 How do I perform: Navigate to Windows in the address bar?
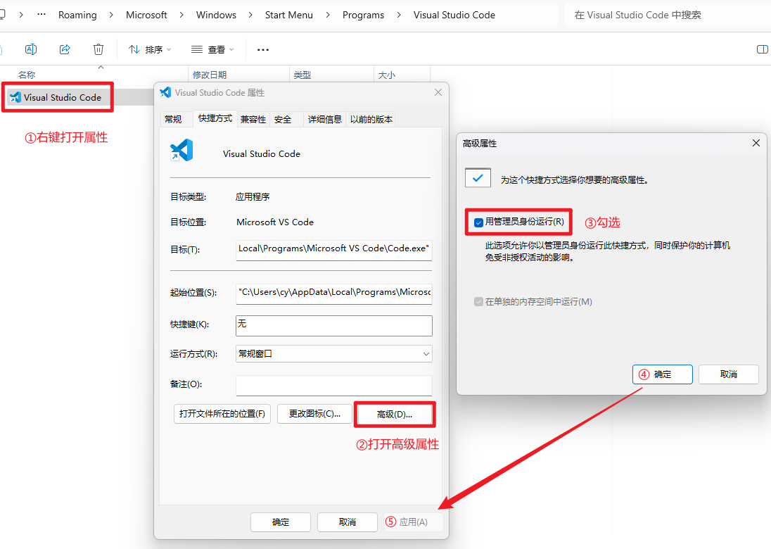217,15
